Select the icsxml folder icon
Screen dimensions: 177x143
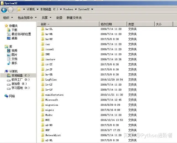pyautogui.click(x=43, y=49)
